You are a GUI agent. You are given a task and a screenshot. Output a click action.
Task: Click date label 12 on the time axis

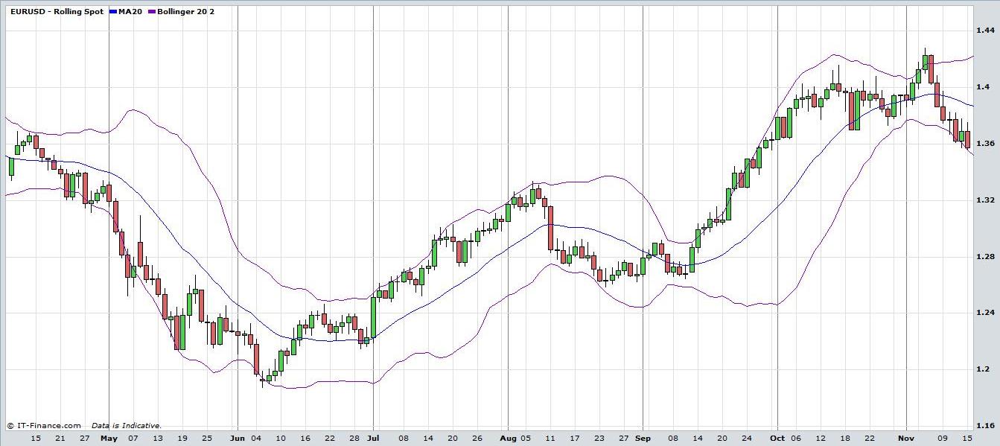point(821,439)
